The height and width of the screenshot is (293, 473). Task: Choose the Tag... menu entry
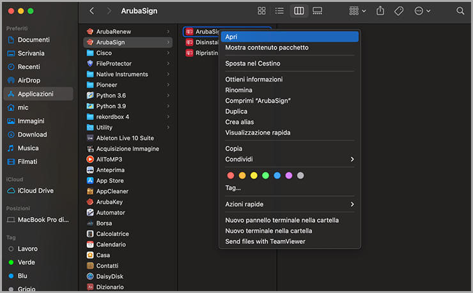290,188
